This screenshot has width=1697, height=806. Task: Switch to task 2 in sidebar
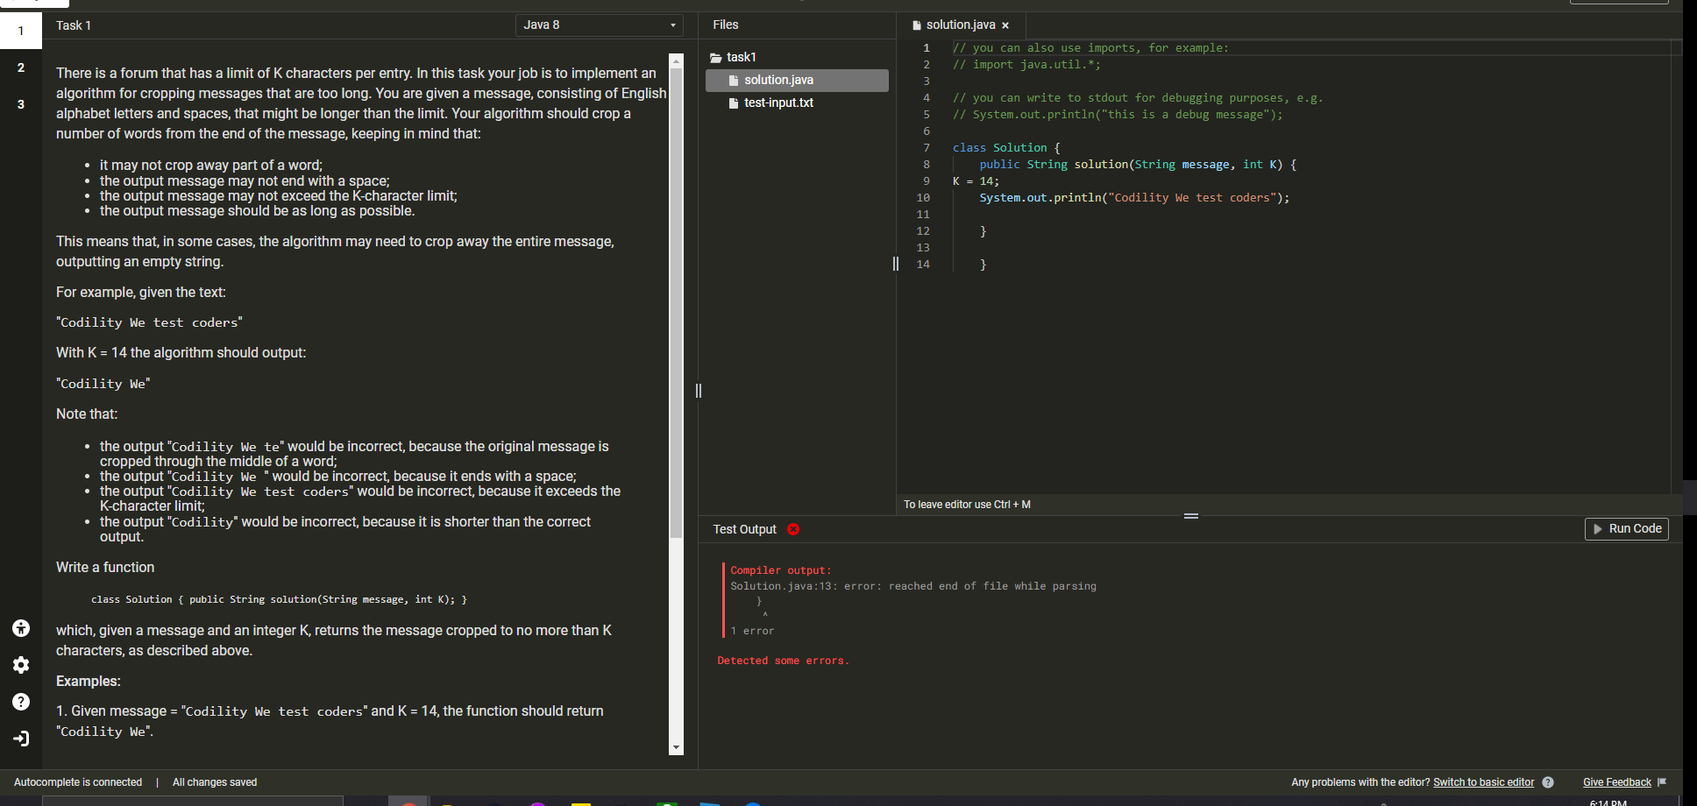point(21,67)
